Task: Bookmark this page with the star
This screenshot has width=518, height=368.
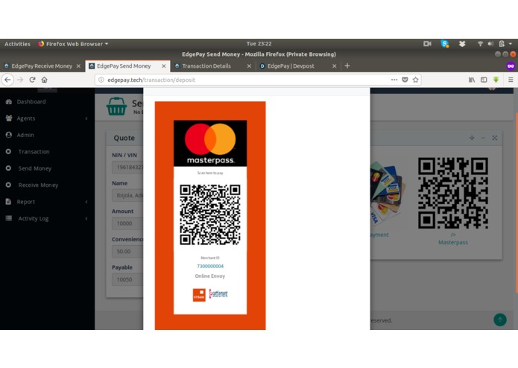Action: (416, 80)
